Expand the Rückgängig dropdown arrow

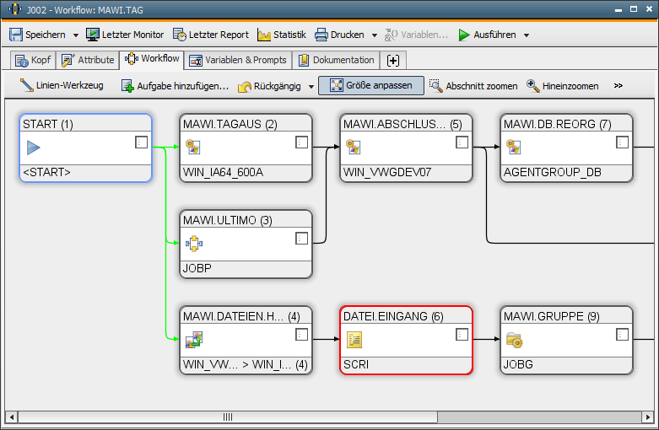tap(311, 87)
